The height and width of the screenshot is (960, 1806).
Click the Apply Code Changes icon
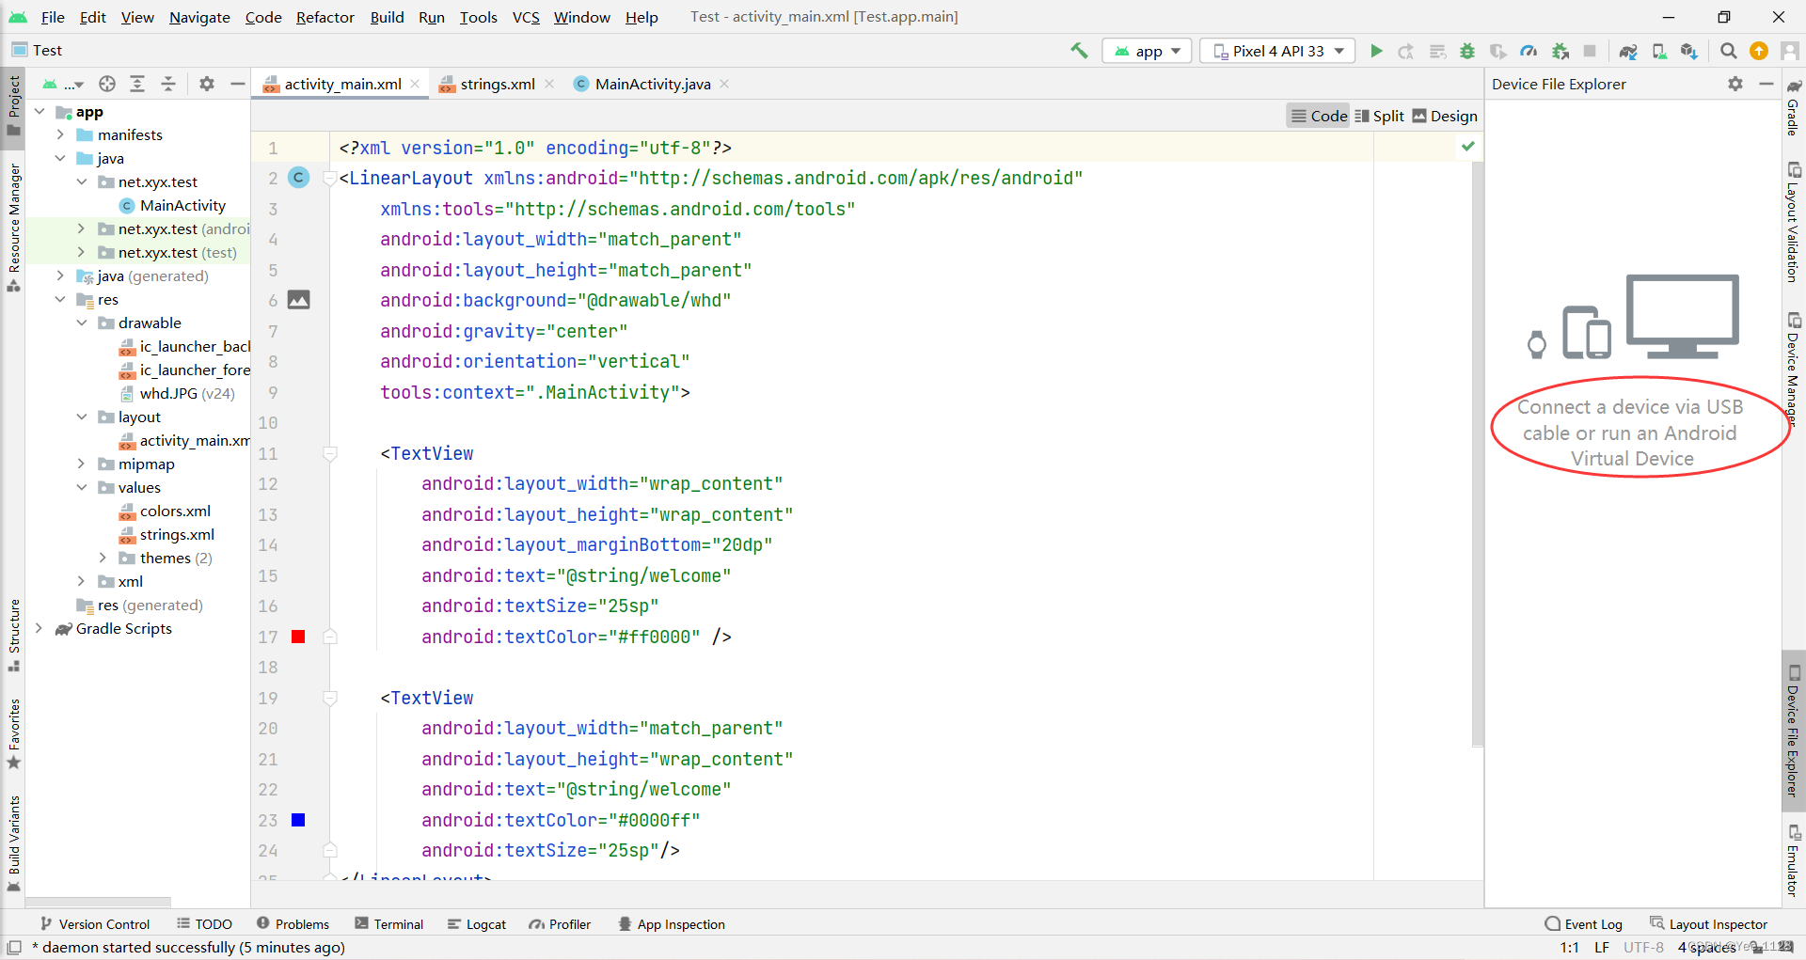(1437, 51)
